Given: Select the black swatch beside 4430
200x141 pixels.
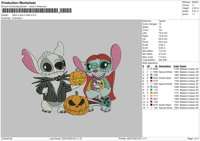Looking at the screenshot, I should pos(151,78).
